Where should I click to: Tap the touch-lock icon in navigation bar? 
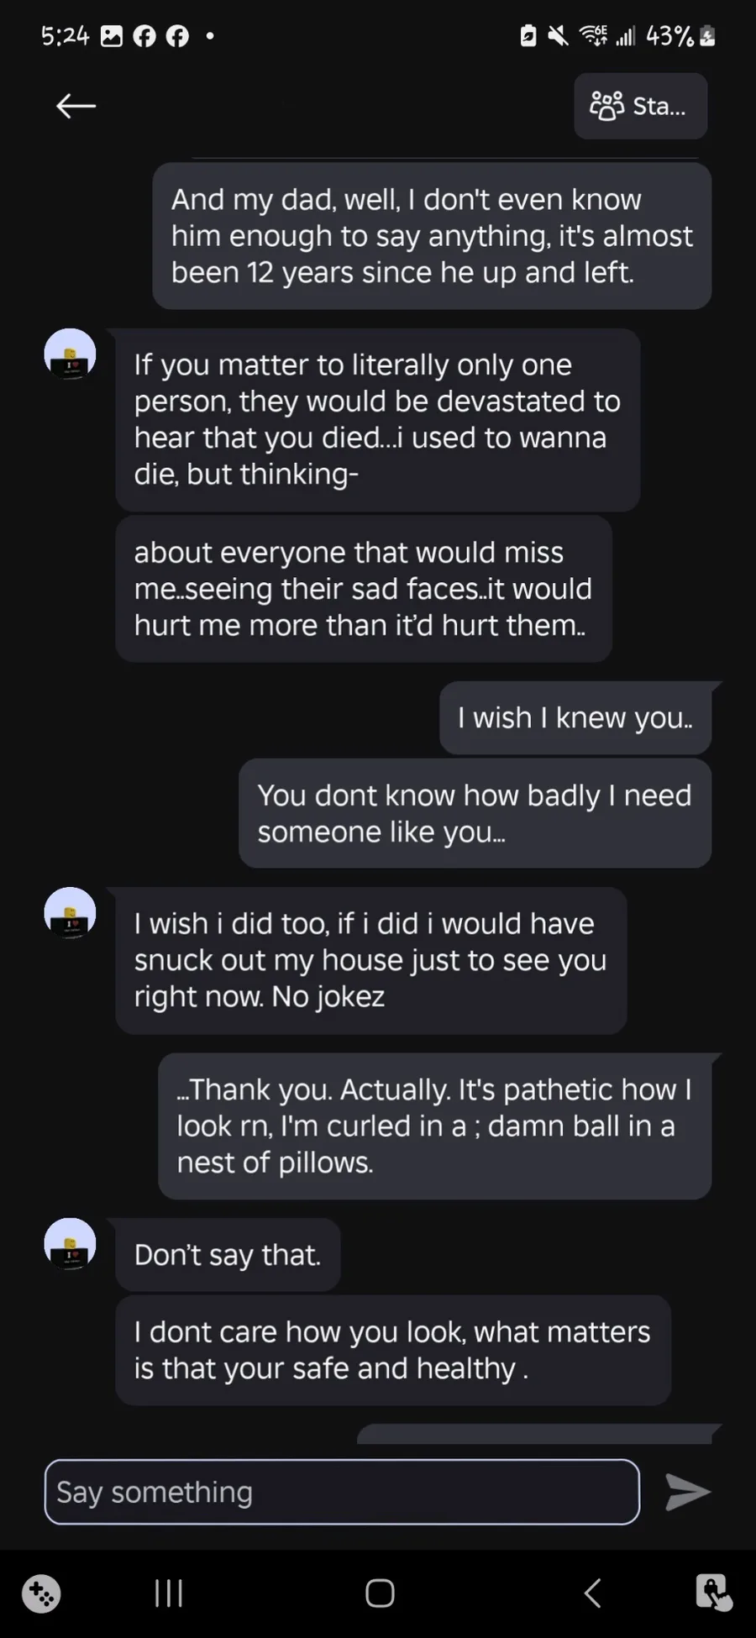pyautogui.click(x=713, y=1593)
